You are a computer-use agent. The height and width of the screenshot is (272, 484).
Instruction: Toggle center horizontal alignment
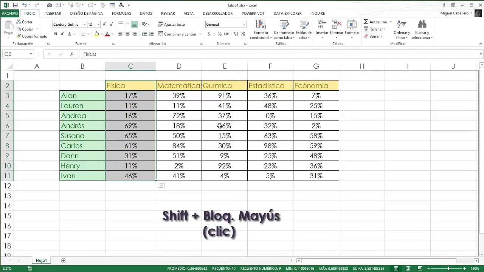click(x=127, y=34)
